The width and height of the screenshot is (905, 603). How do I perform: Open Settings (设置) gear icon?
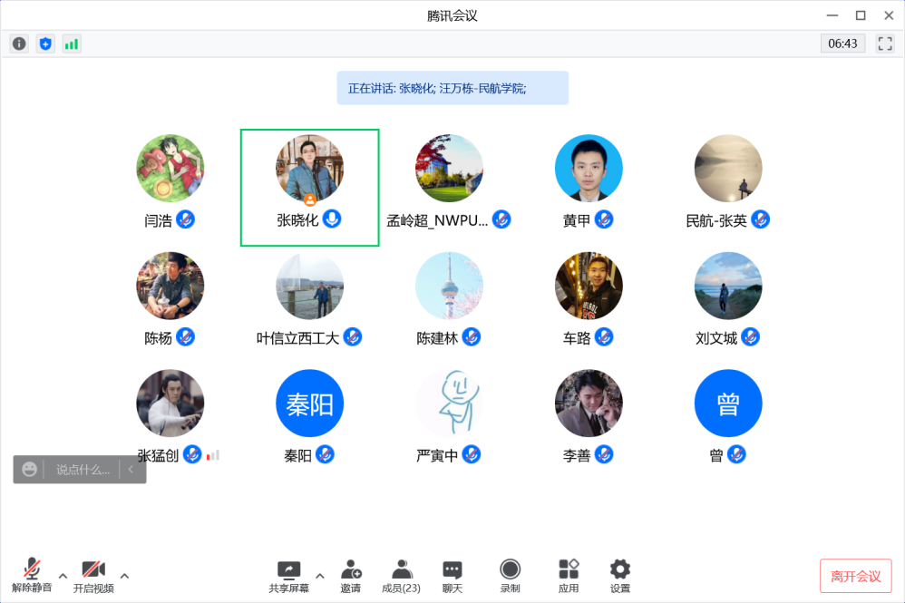619,576
